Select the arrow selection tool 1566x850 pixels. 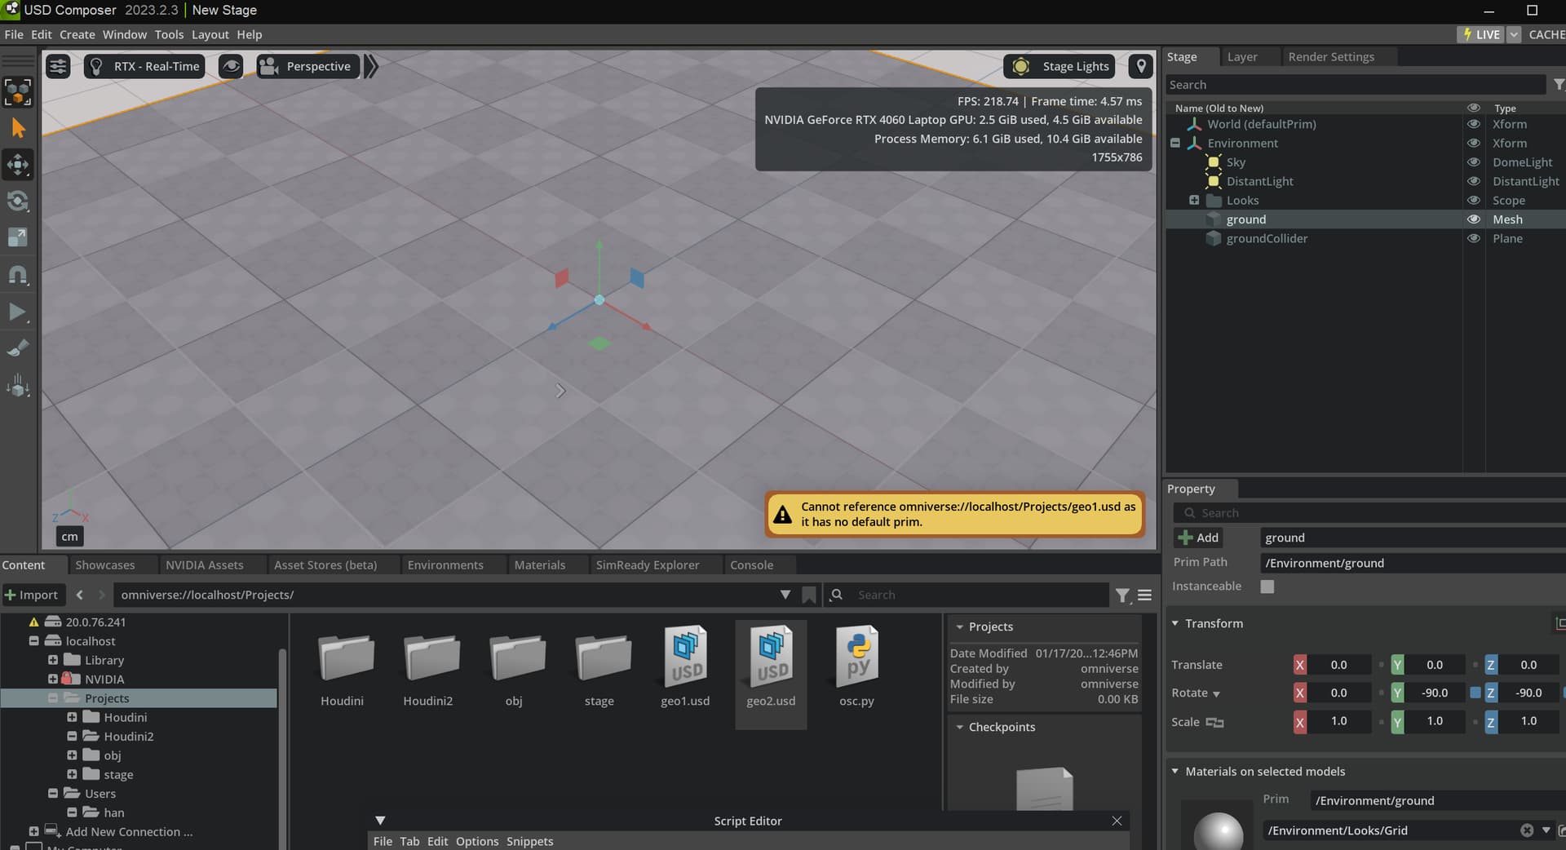pyautogui.click(x=18, y=128)
